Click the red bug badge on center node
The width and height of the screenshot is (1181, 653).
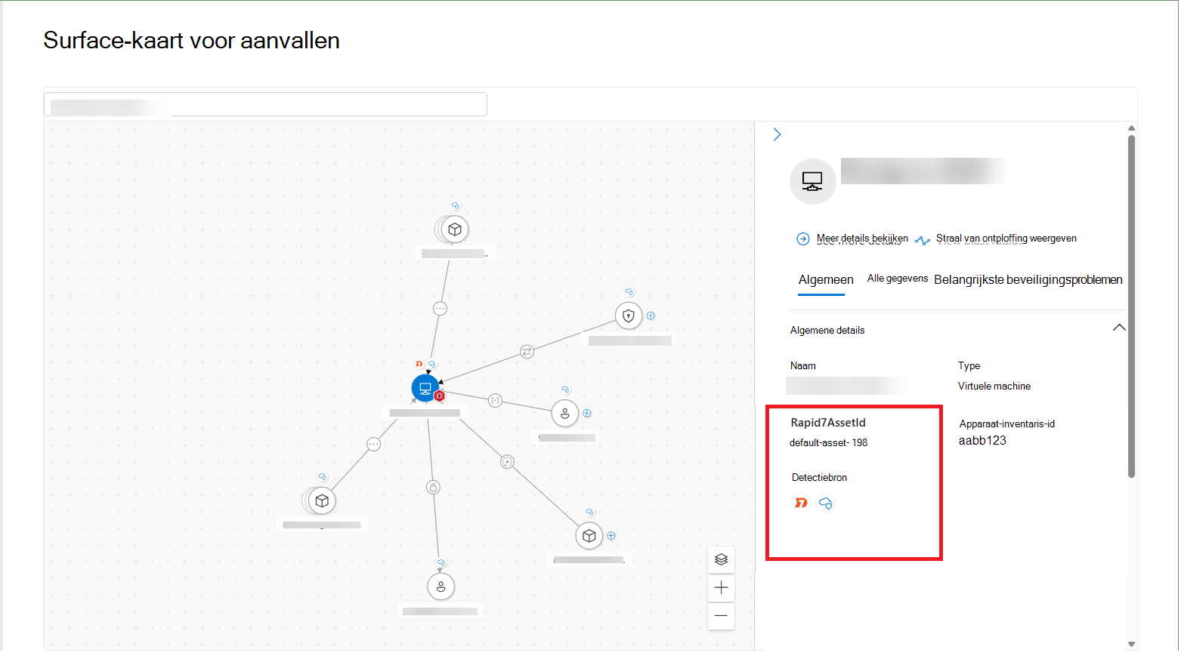[x=439, y=396]
